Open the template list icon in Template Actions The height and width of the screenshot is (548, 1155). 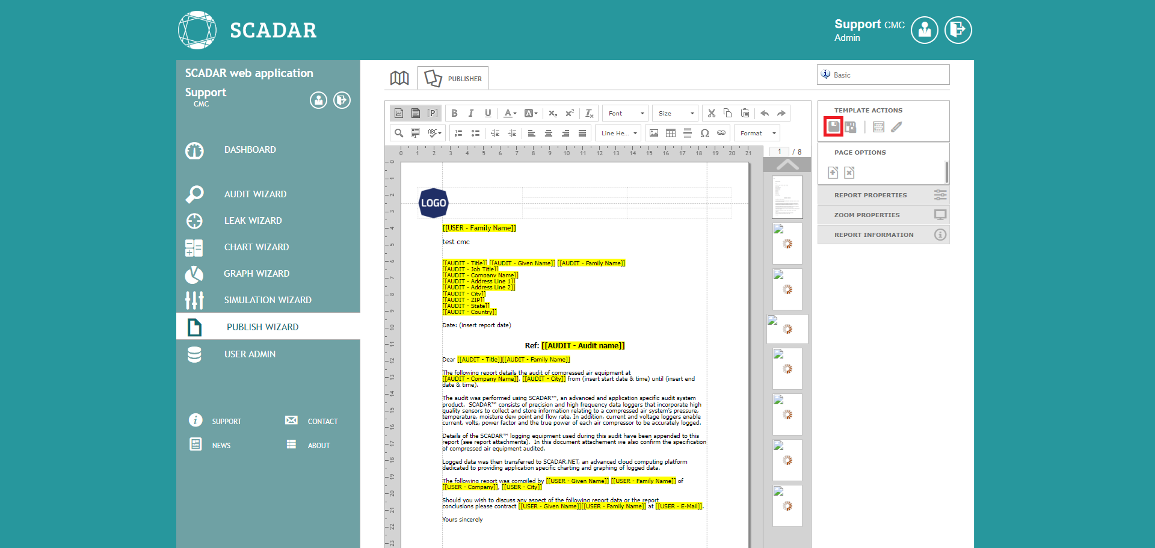pos(878,127)
